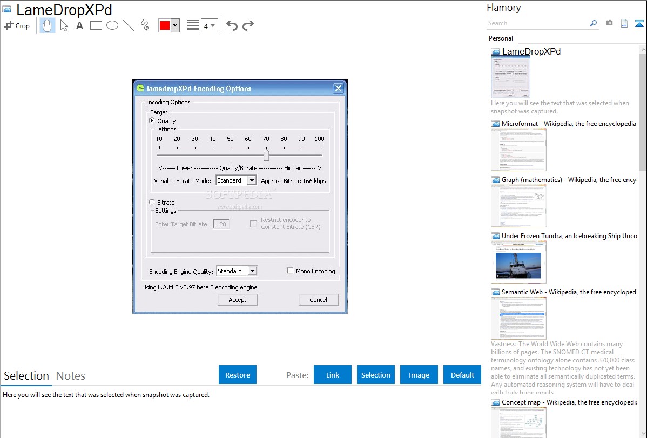This screenshot has width=647, height=438.
Task: Select the Bitrate radio button
Action: [152, 203]
